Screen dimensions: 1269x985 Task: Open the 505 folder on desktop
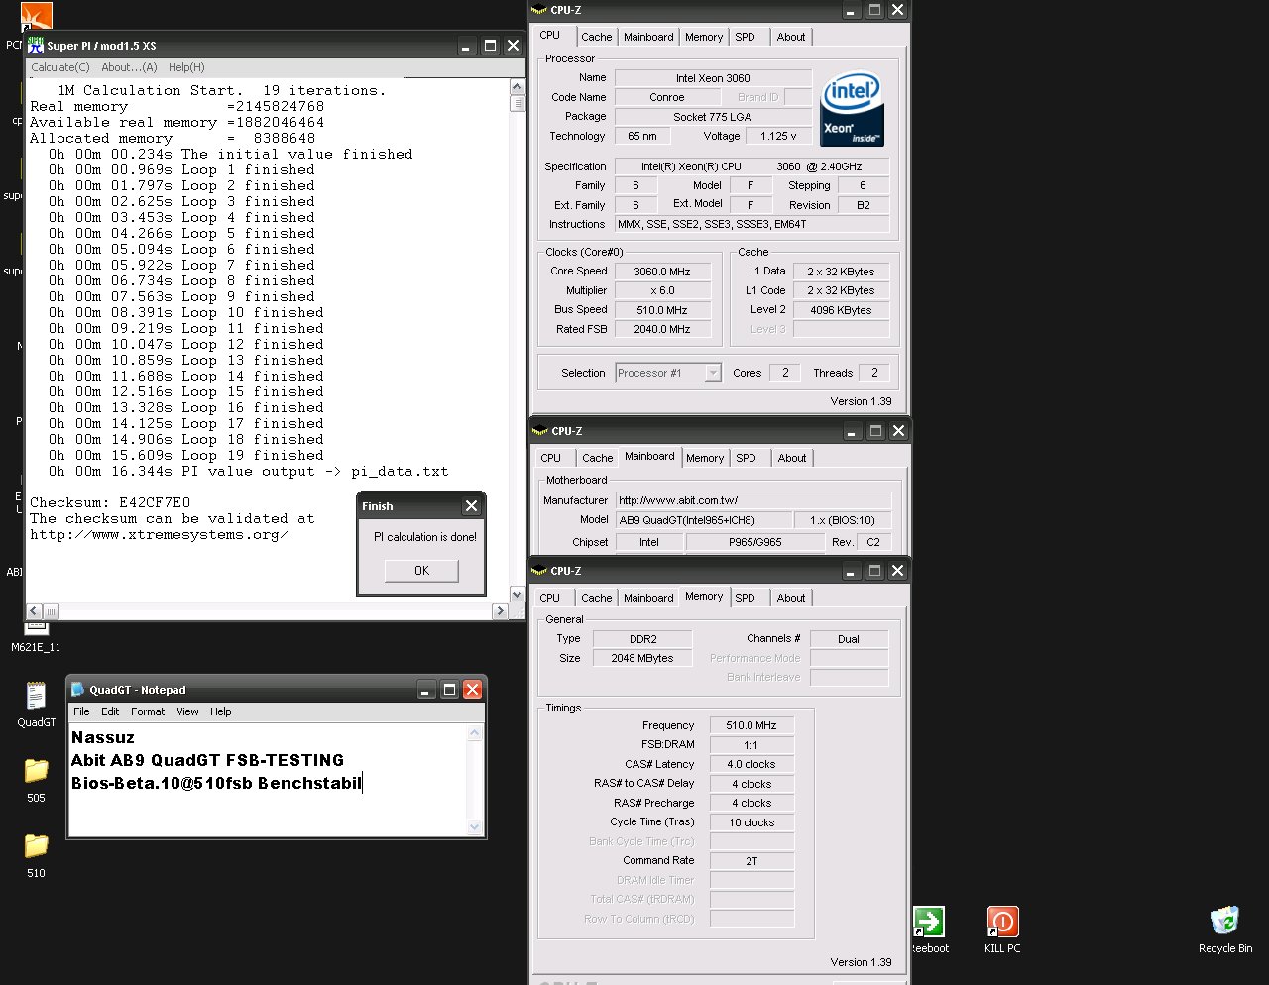tap(36, 770)
